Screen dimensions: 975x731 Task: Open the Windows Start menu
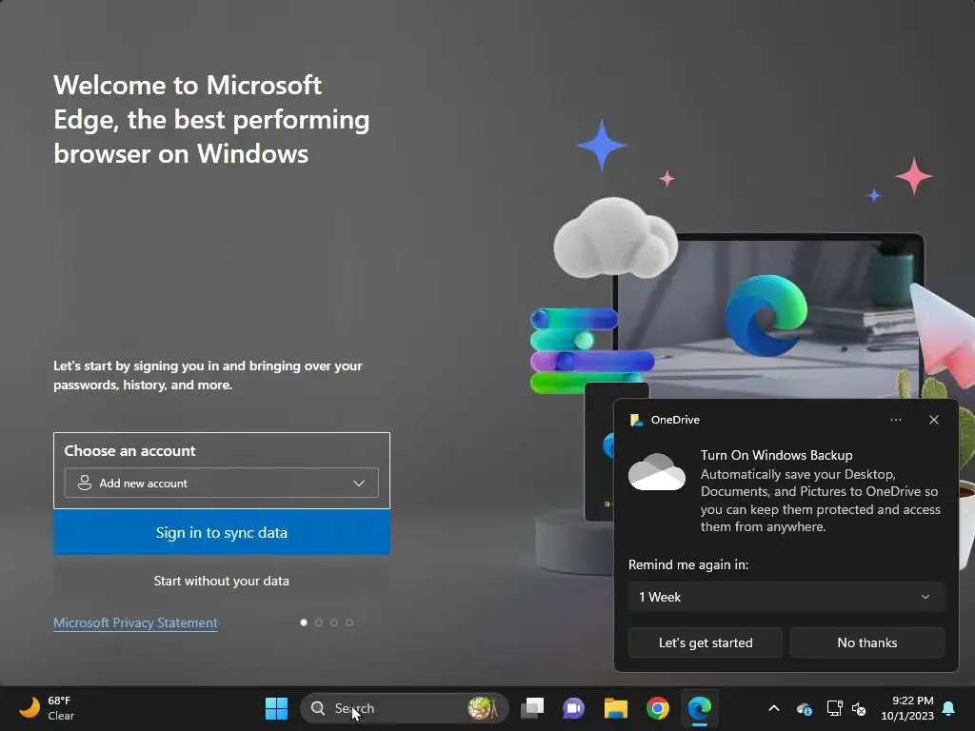[x=276, y=708]
